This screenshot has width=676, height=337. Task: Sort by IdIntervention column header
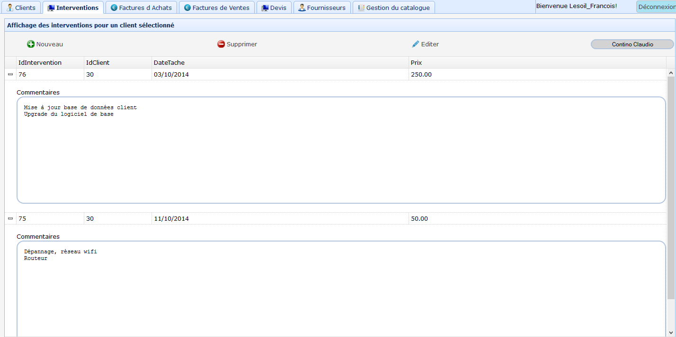tap(50, 62)
